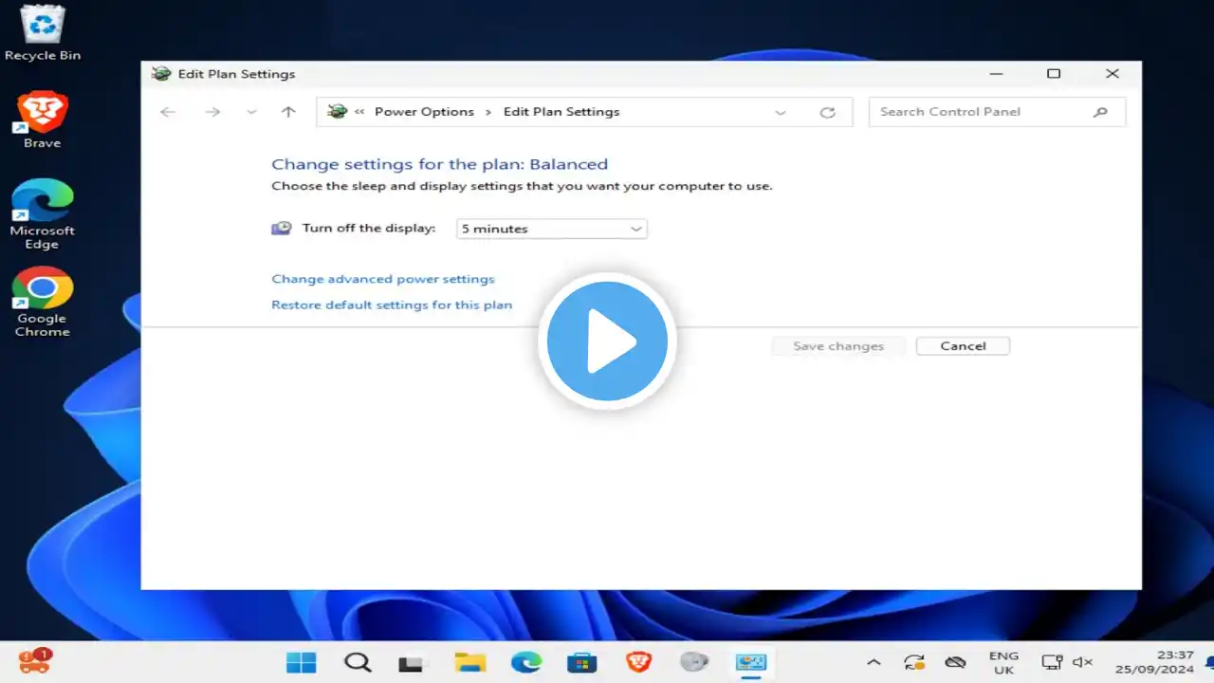Screen dimensions: 1214x683
Task: Click 'Change advanced power settings' link
Action: click(x=383, y=279)
